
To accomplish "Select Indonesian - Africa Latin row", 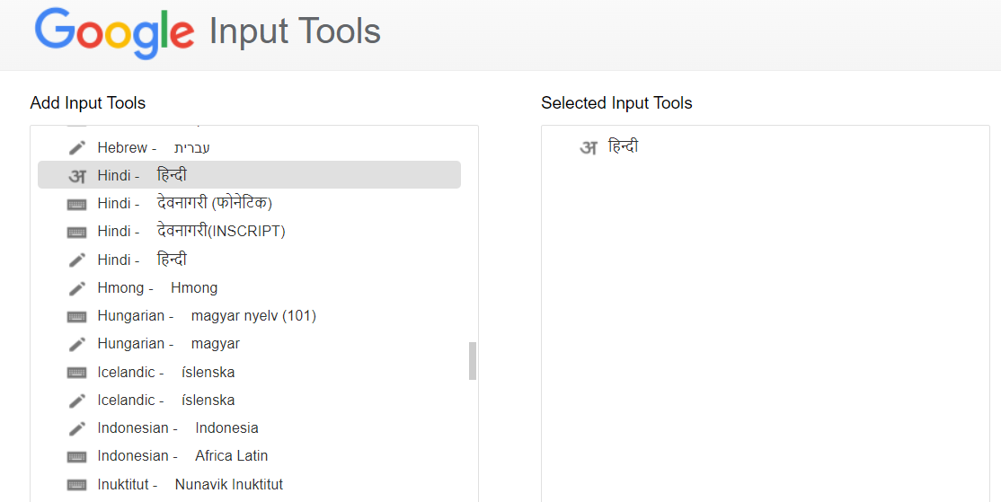I will [x=249, y=456].
